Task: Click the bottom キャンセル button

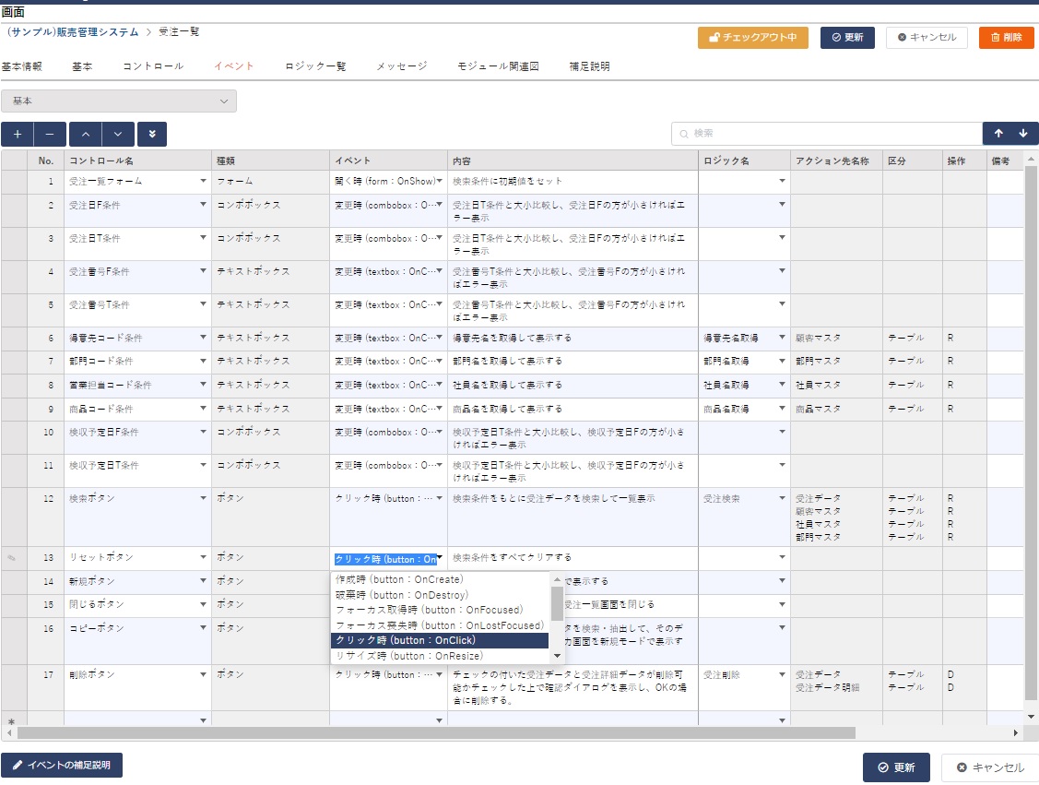Action: click(990, 767)
